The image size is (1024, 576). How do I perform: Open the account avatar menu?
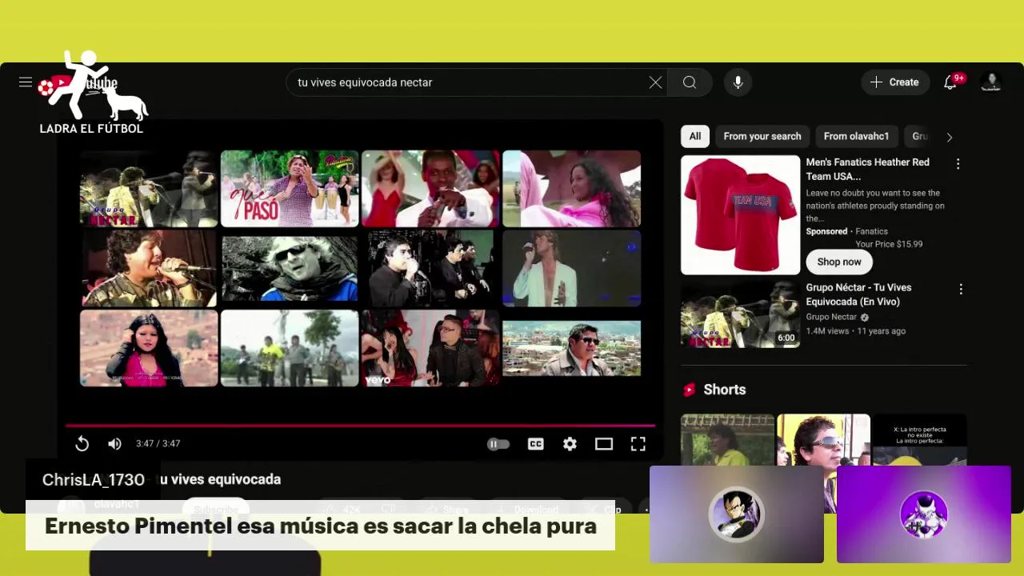[992, 82]
